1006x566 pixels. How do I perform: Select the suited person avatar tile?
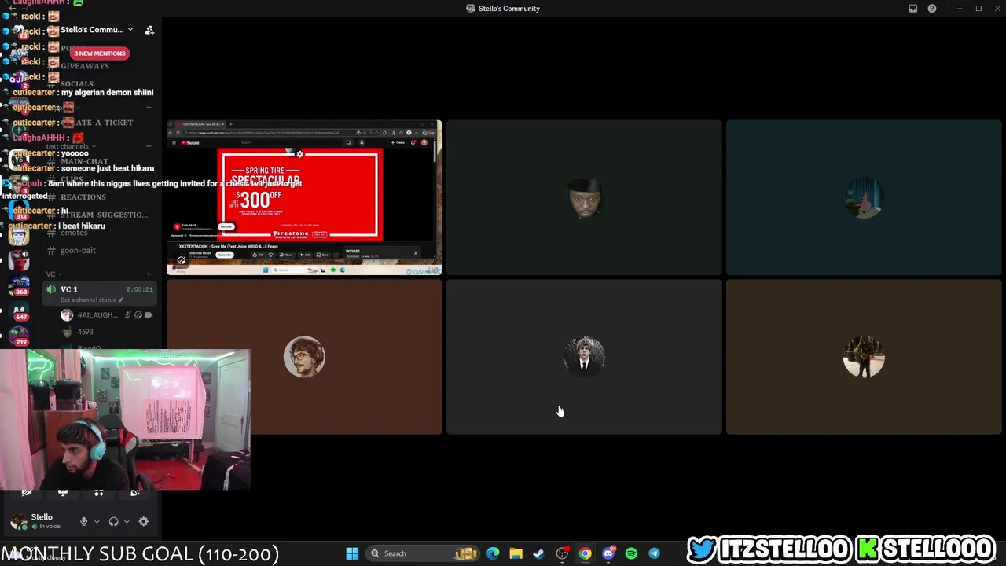pos(584,357)
